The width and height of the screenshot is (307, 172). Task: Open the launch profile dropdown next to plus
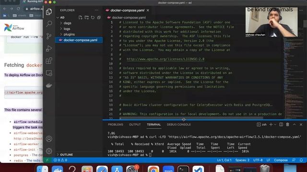coord(275,124)
